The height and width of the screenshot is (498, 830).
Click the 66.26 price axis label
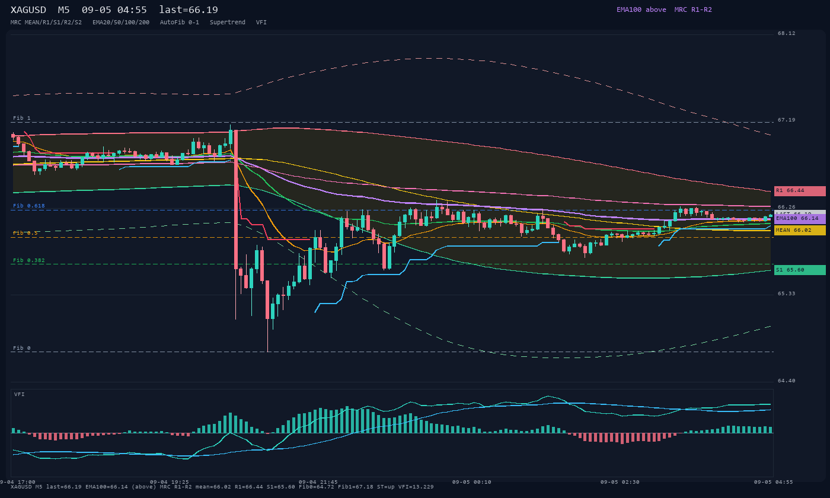coord(787,207)
